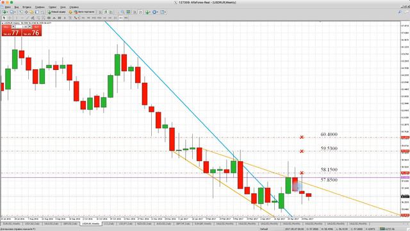
Task: Expand the Templates dropdown arrow
Action: [x=165, y=12]
